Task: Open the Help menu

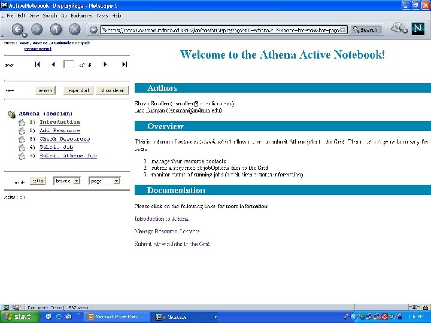Action: (117, 16)
